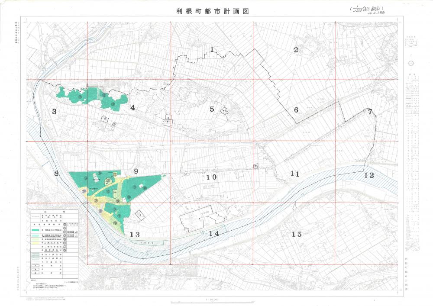Open map section number 15
Viewport: 433px width, 306px height.
(297, 235)
